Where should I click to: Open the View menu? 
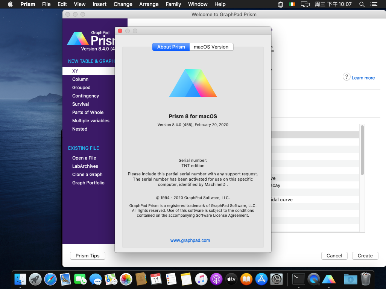pos(80,4)
